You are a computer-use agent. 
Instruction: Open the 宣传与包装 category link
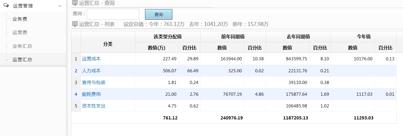point(94,82)
